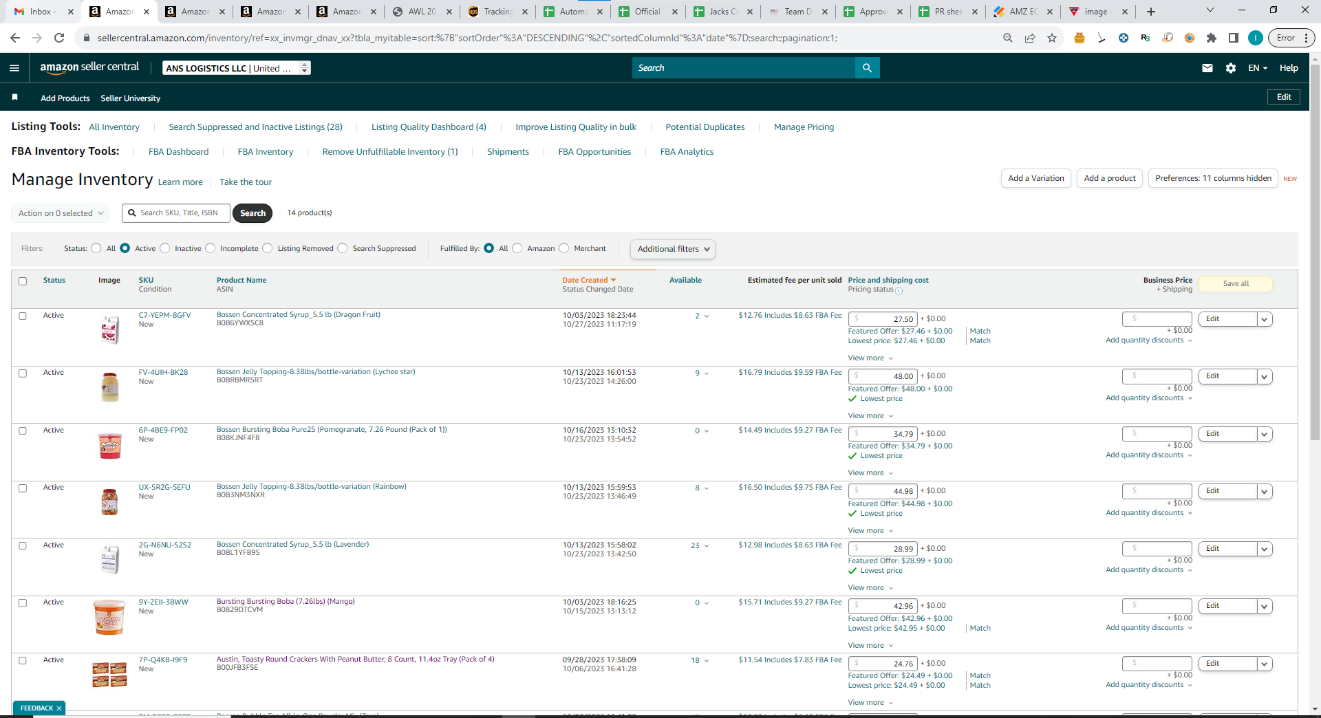Open the All Inventory listing tool

pyautogui.click(x=114, y=127)
